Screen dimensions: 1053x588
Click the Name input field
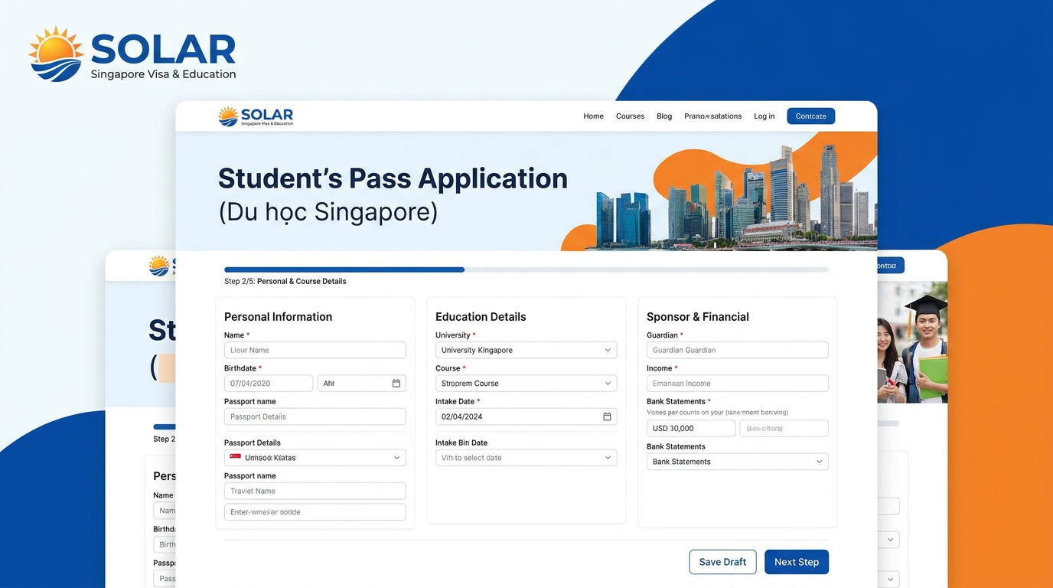click(x=315, y=350)
